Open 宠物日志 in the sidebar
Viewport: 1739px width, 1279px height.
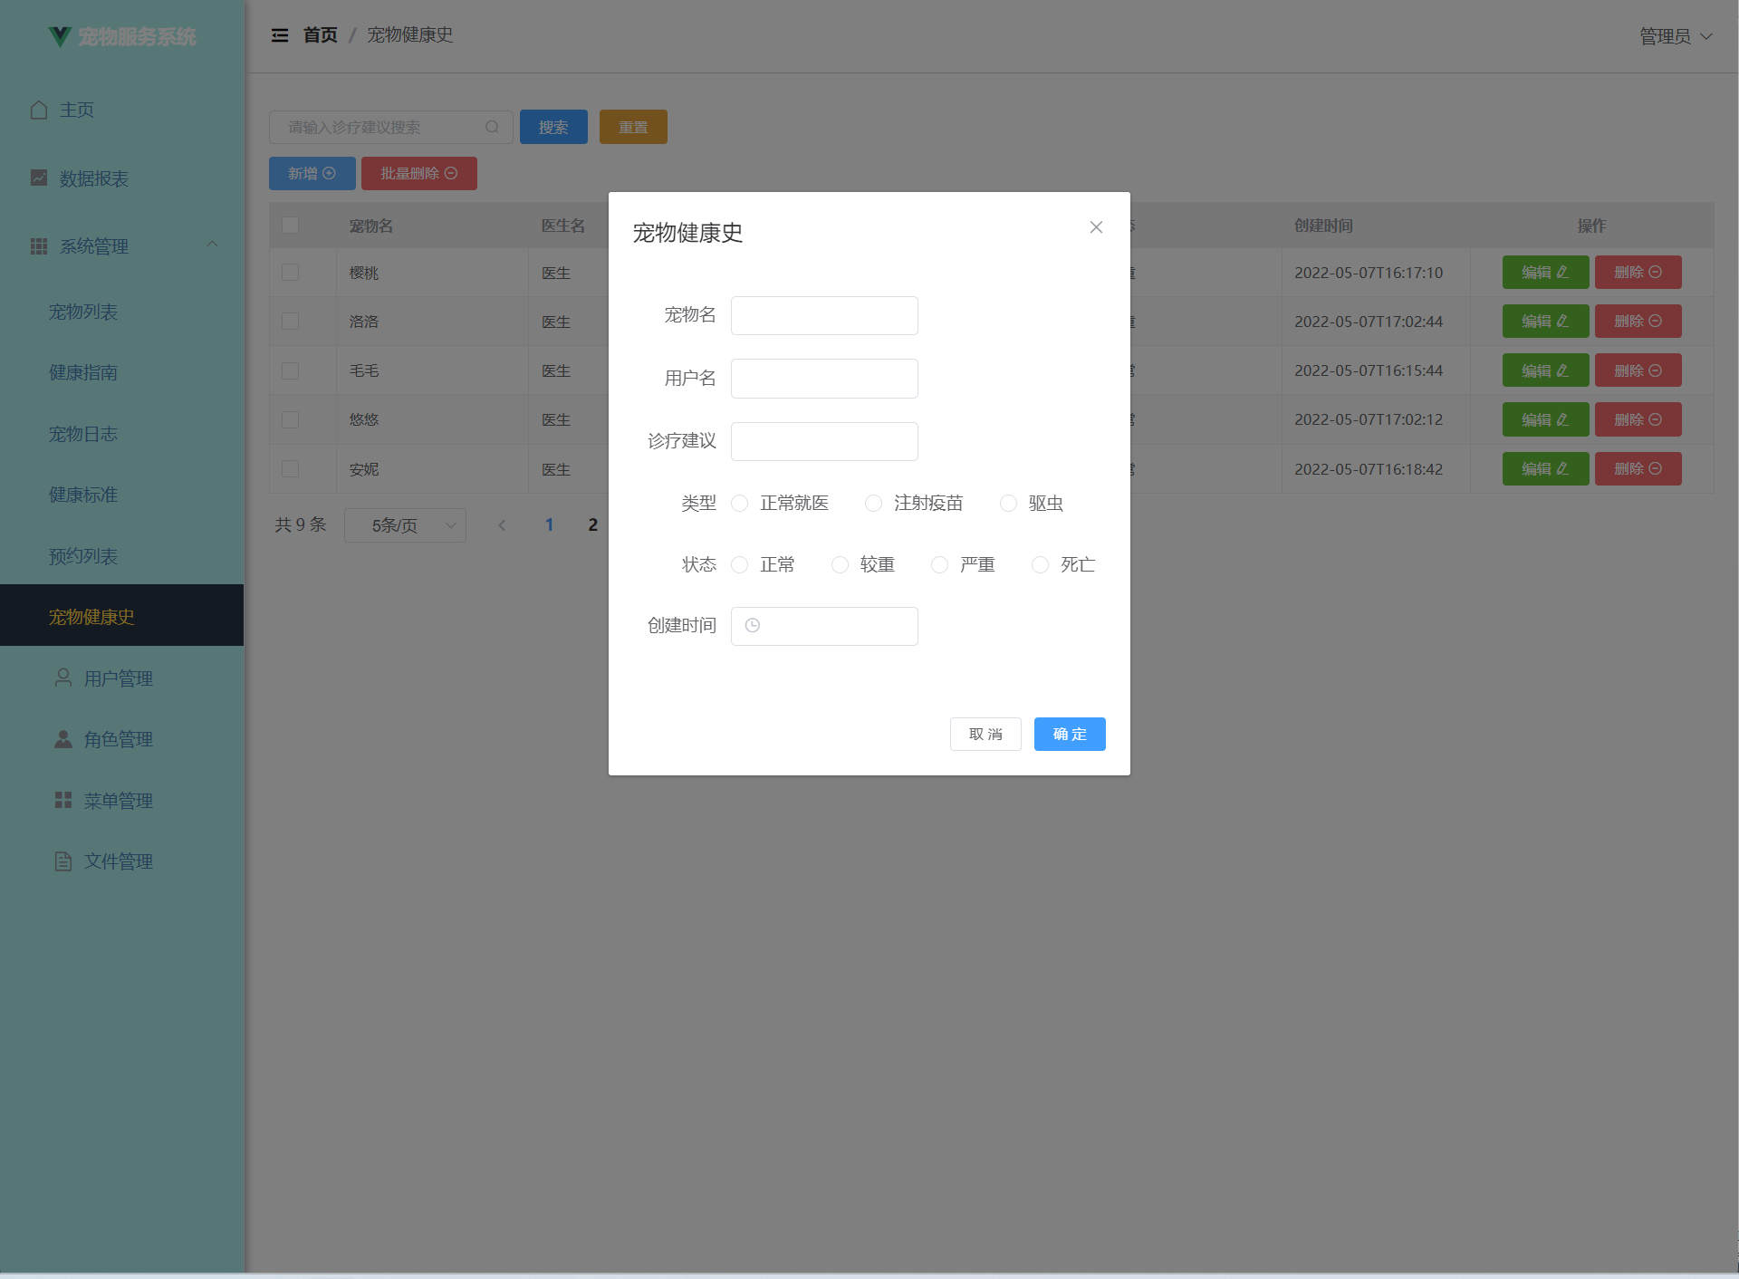coord(83,434)
